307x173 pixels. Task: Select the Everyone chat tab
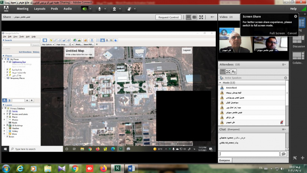224,160
